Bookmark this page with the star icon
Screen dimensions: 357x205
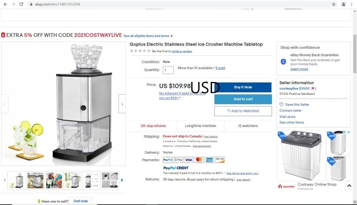334,4
